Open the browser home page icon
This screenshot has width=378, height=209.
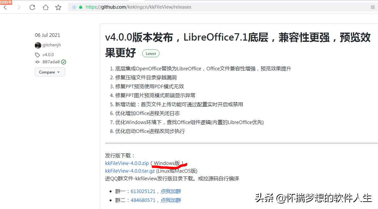coord(46,7)
